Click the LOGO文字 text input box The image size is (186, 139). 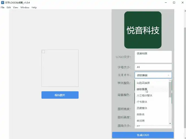coord(153,57)
